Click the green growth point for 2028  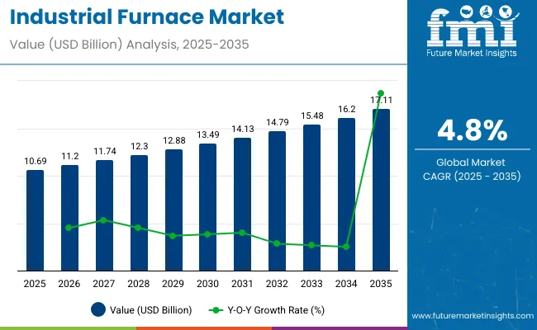pos(138,228)
